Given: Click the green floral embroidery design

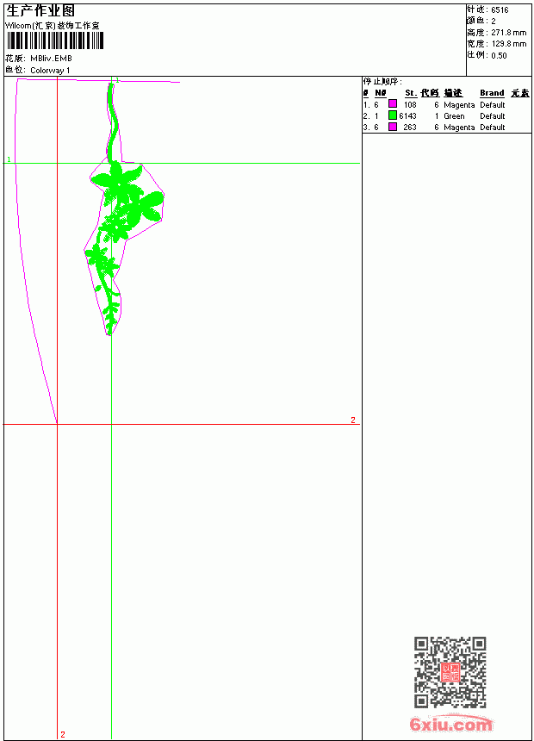Looking at the screenshot, I should click(123, 208).
